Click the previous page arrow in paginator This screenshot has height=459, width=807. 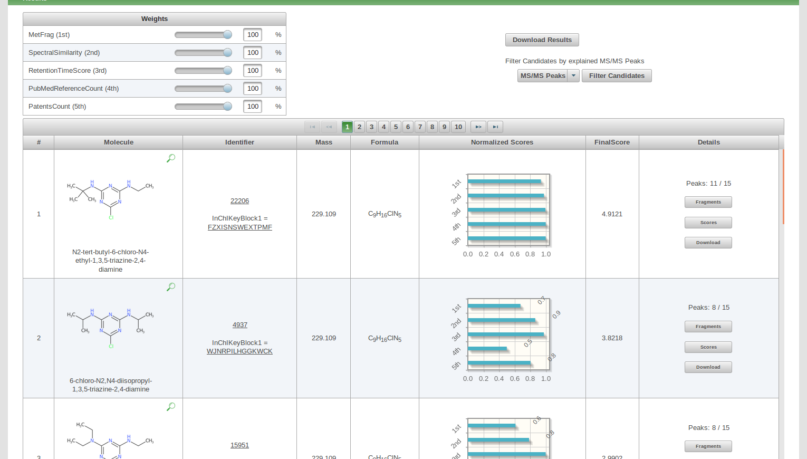tap(329, 127)
